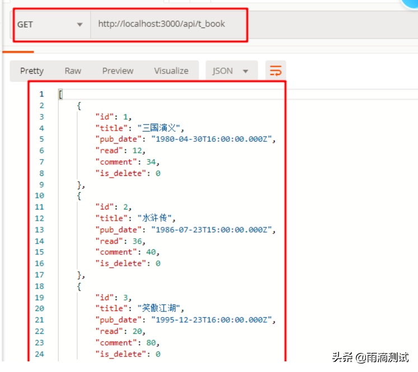Click the pub_date value 1980-04-30T16:00:00.000Z
Image resolution: width=418 pixels, height=372 pixels.
213,139
